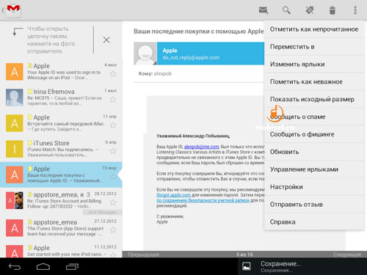Image resolution: width=367 pixels, height=275 pixels.
Task: Star the Apple iMac email from 11 апр
Action: 113,125
